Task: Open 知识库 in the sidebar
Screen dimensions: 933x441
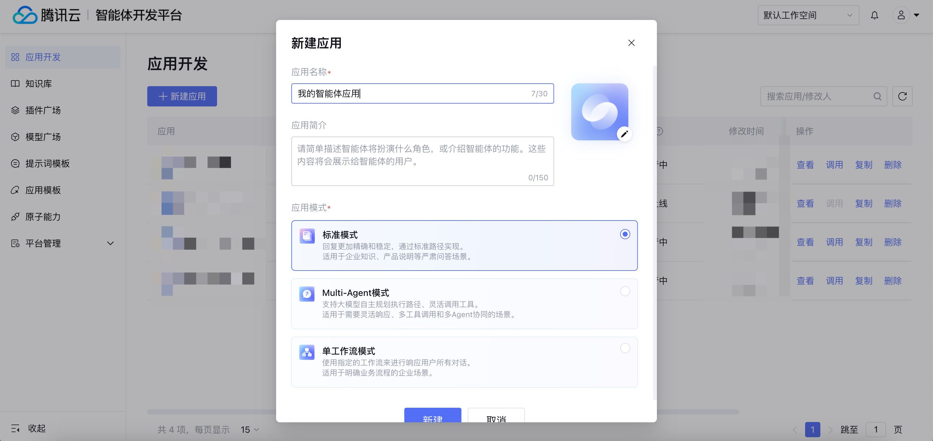Action: coord(38,84)
